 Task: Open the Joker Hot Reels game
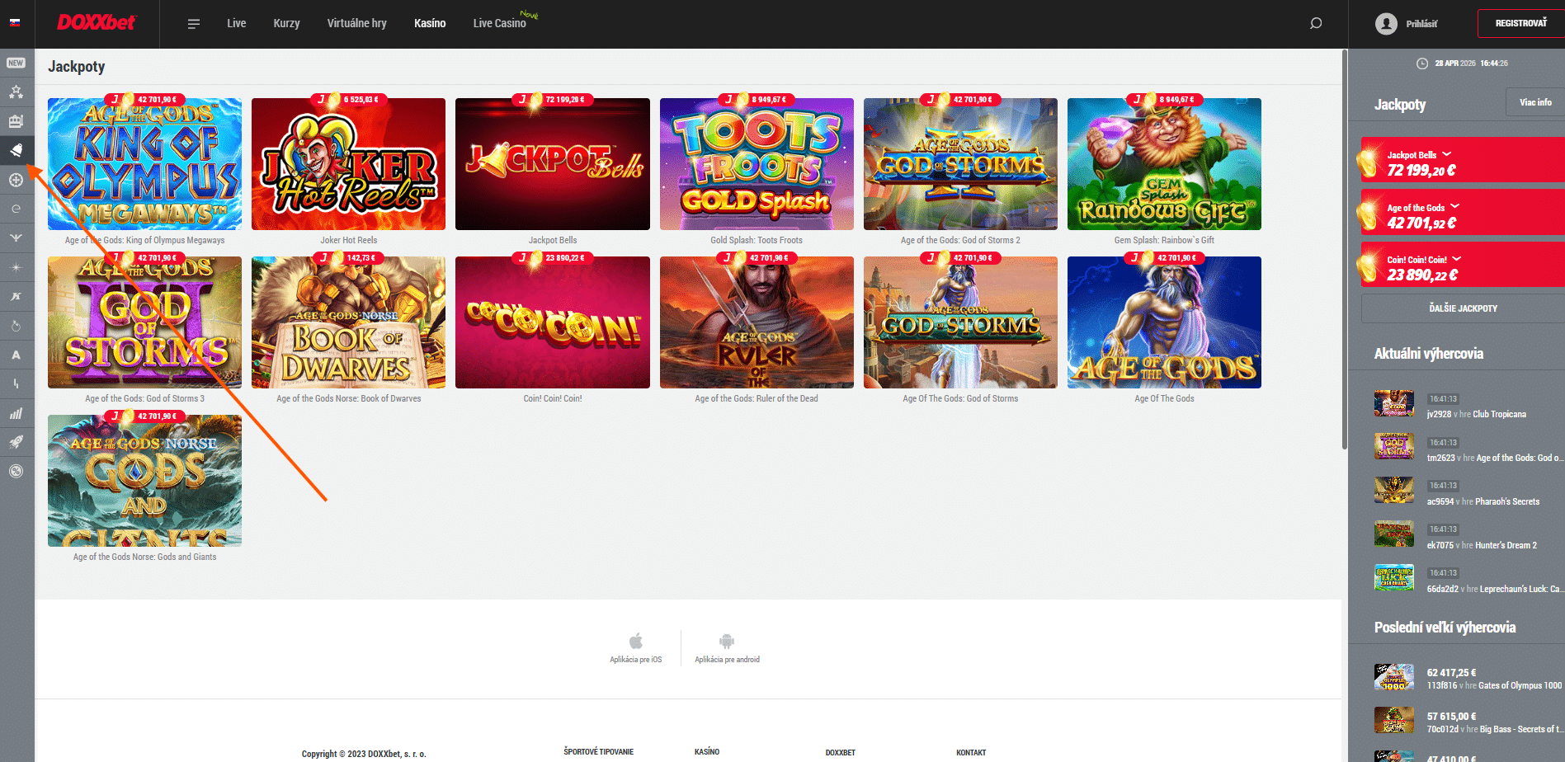pos(348,164)
